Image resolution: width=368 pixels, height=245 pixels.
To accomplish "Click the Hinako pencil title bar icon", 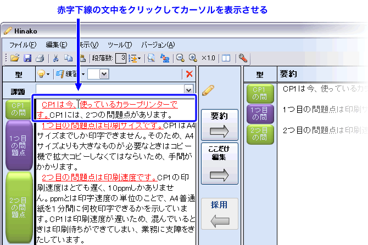I will (8, 31).
